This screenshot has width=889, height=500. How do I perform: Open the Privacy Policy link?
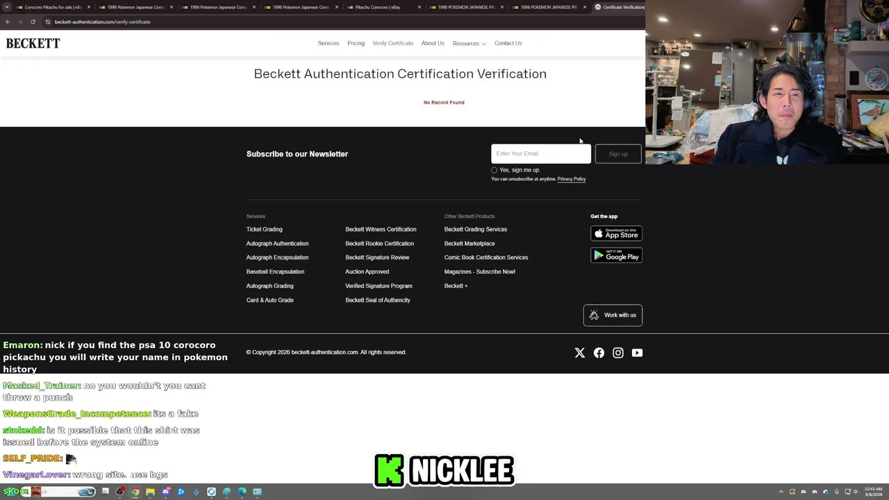[572, 179]
